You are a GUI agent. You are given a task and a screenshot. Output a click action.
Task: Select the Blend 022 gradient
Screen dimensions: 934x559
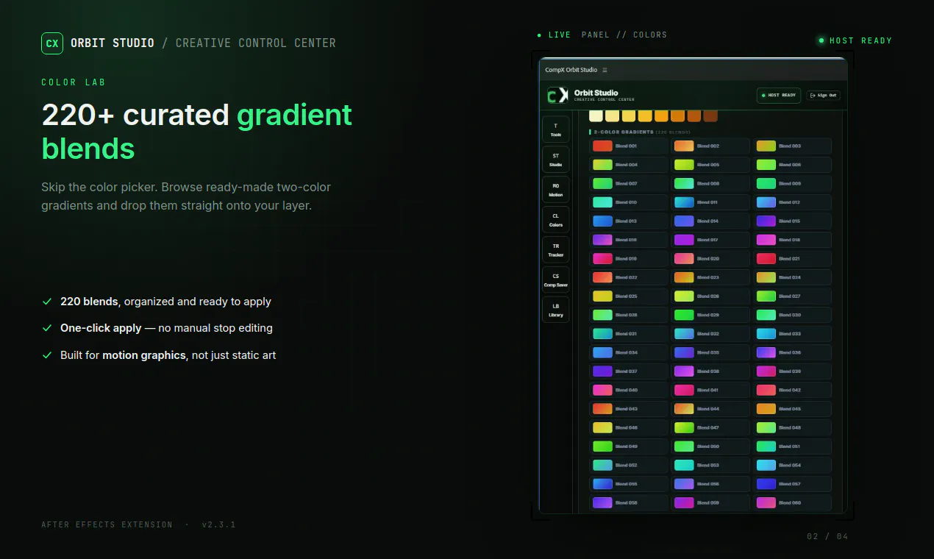pyautogui.click(x=629, y=277)
